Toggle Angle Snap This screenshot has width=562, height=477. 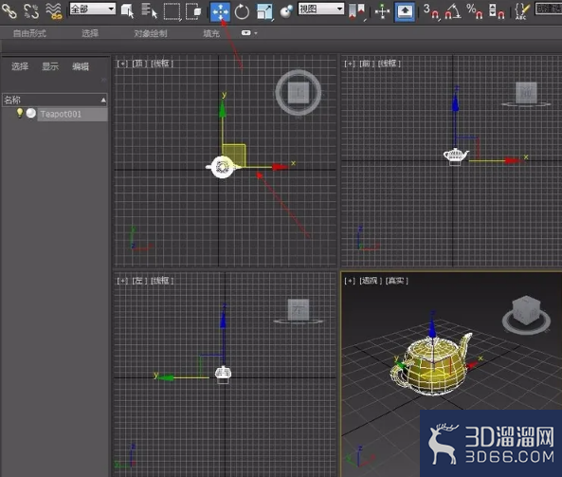pyautogui.click(x=453, y=11)
